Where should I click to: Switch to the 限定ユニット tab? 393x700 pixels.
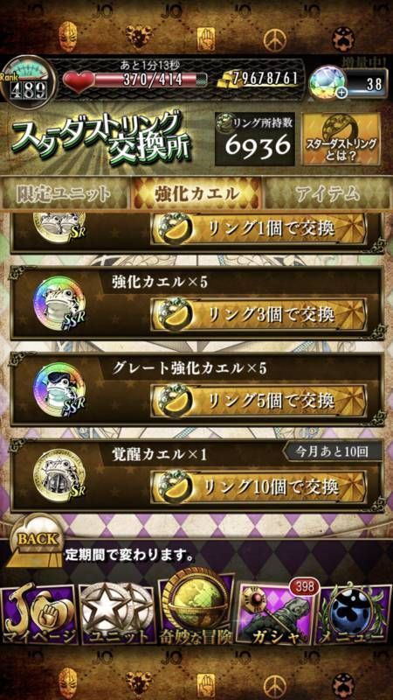pos(64,193)
